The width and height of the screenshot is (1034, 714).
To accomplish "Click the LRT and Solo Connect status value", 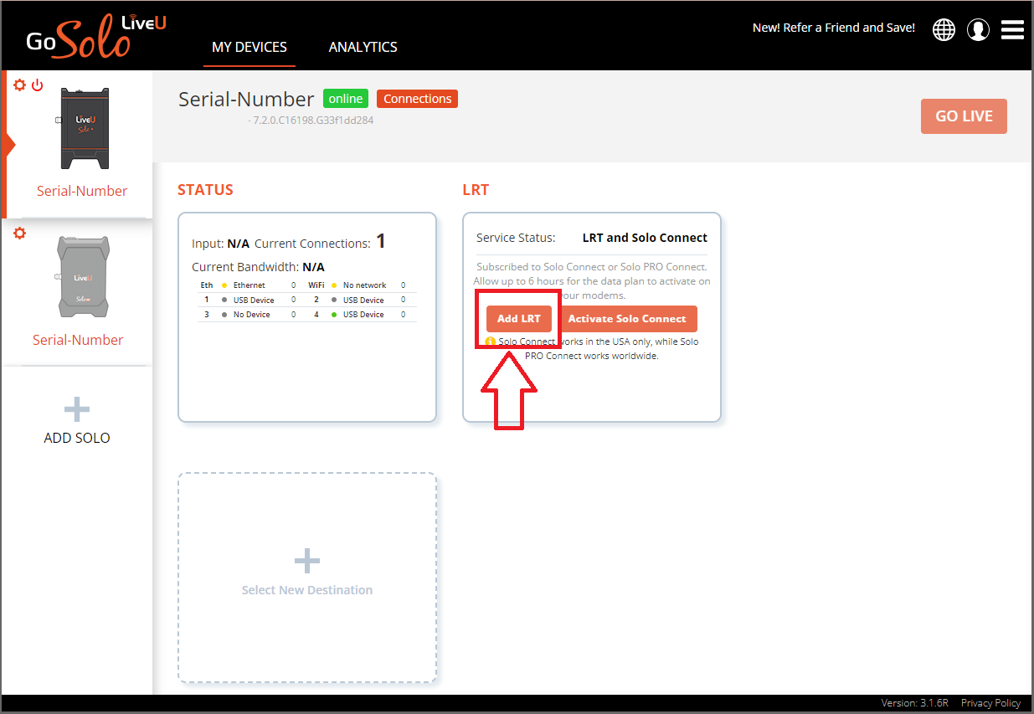I will tap(645, 238).
